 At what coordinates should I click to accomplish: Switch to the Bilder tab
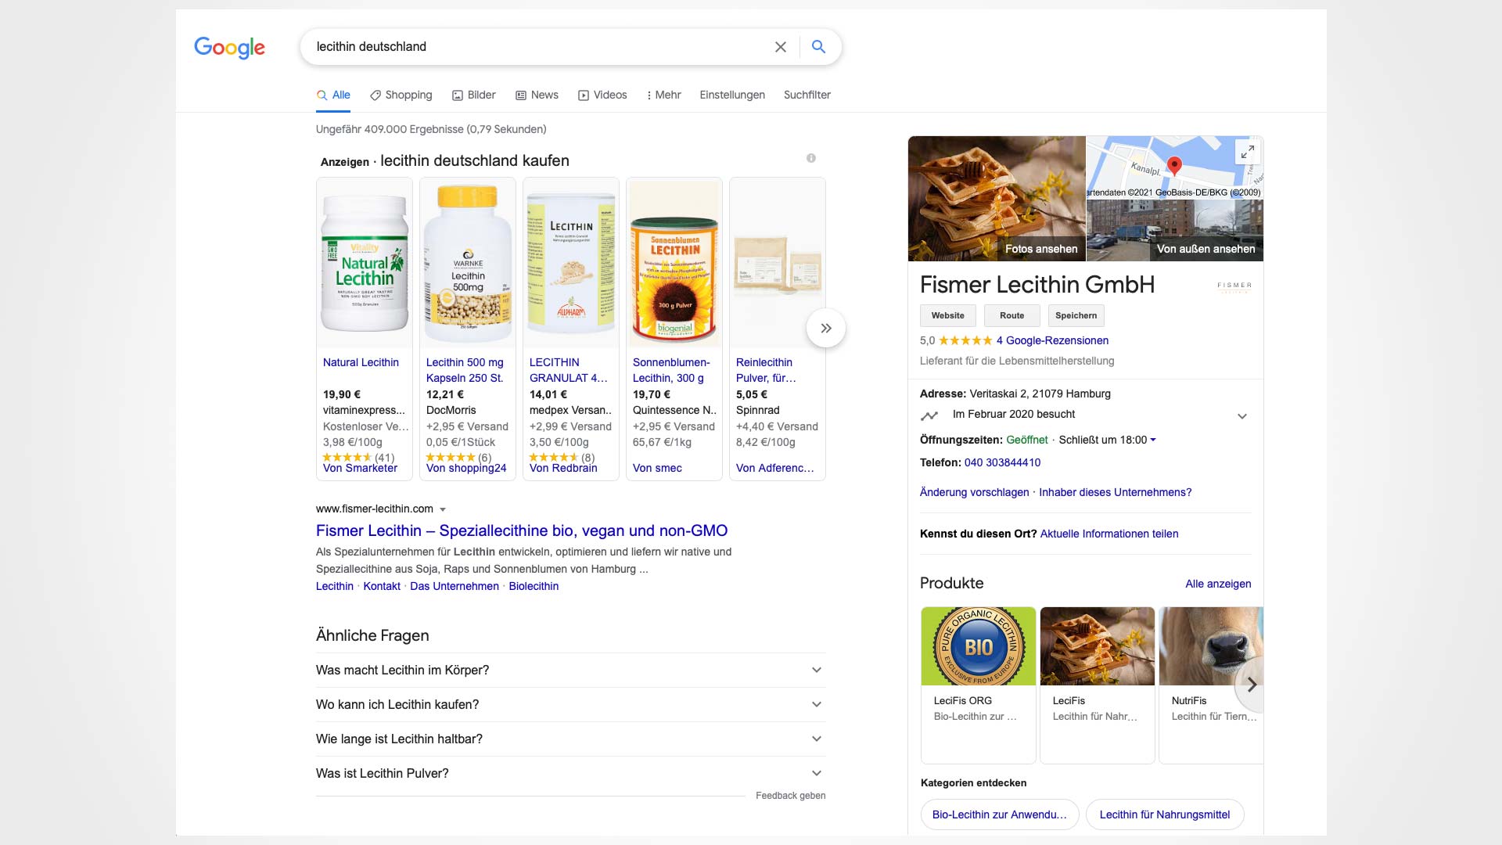(474, 95)
